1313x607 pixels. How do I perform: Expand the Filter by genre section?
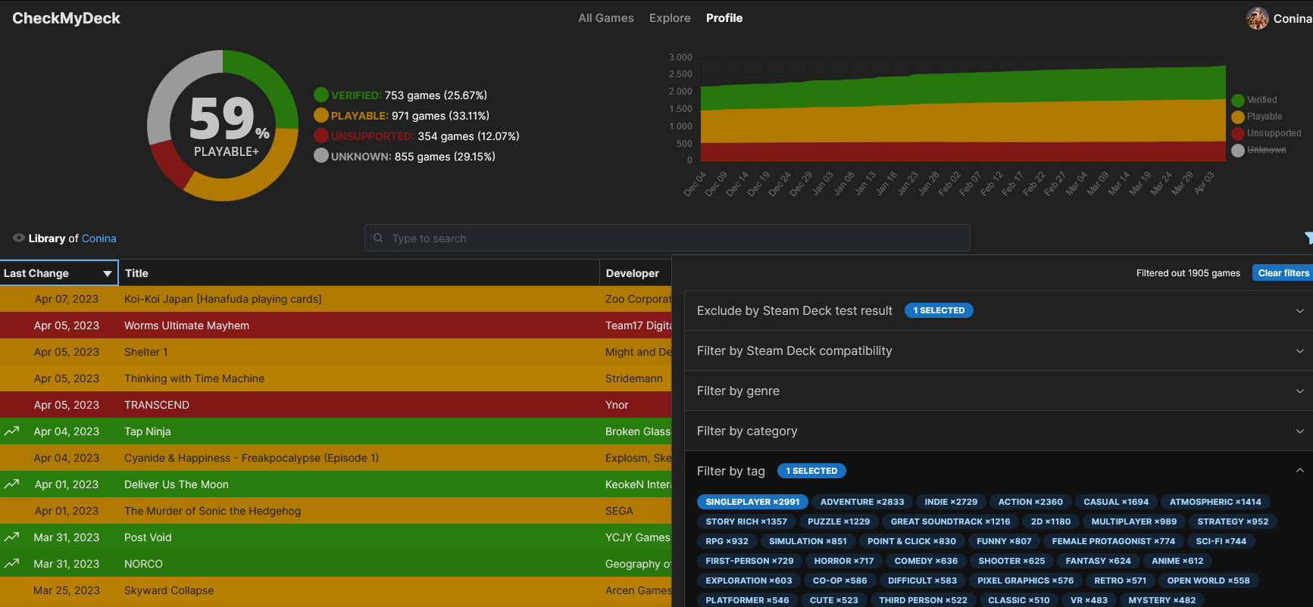pos(998,391)
